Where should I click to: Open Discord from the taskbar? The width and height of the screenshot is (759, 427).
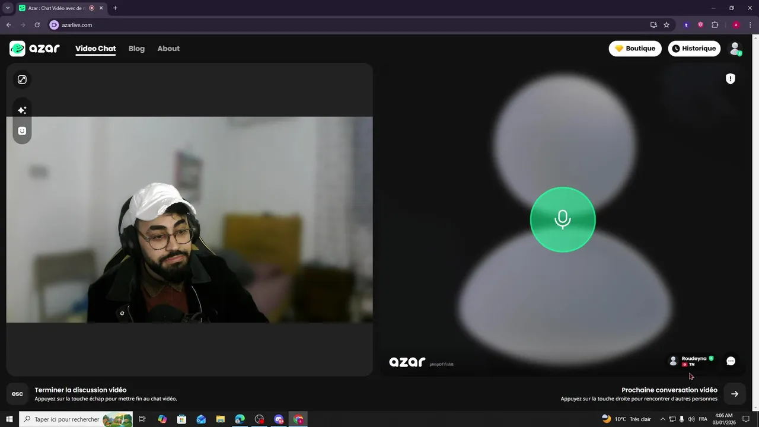pos(279,419)
